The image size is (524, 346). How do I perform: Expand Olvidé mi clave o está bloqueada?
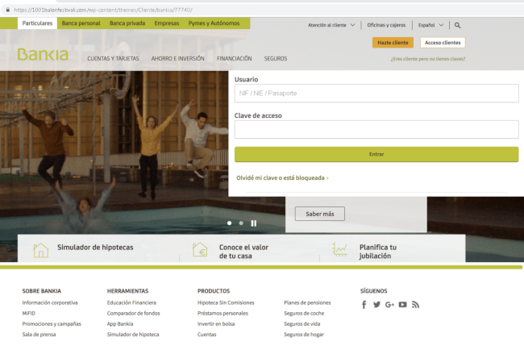pos(282,177)
